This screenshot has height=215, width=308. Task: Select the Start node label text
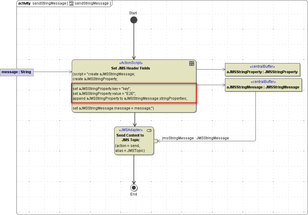pos(133,13)
